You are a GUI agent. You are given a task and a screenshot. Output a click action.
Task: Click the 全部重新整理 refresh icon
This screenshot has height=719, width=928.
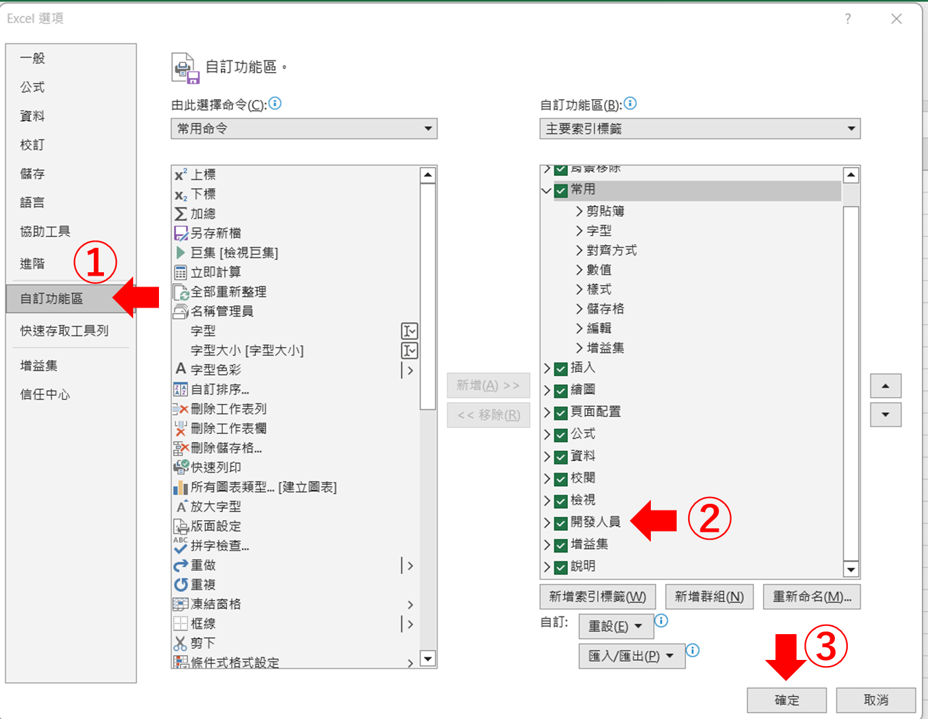(181, 292)
